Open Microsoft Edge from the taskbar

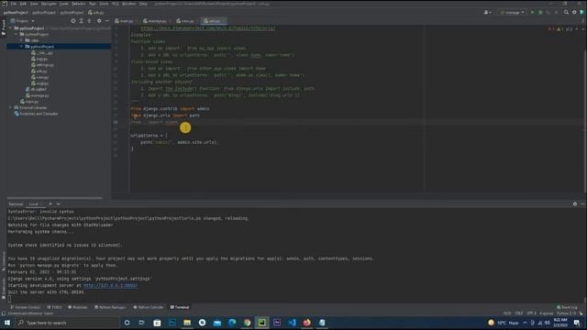coord(232,323)
